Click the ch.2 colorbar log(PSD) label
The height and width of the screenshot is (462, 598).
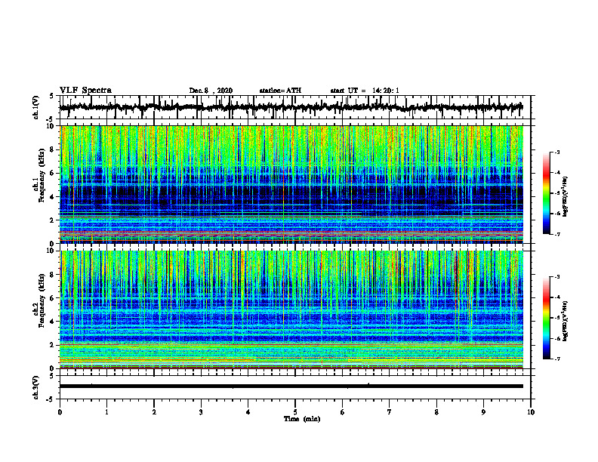[566, 320]
